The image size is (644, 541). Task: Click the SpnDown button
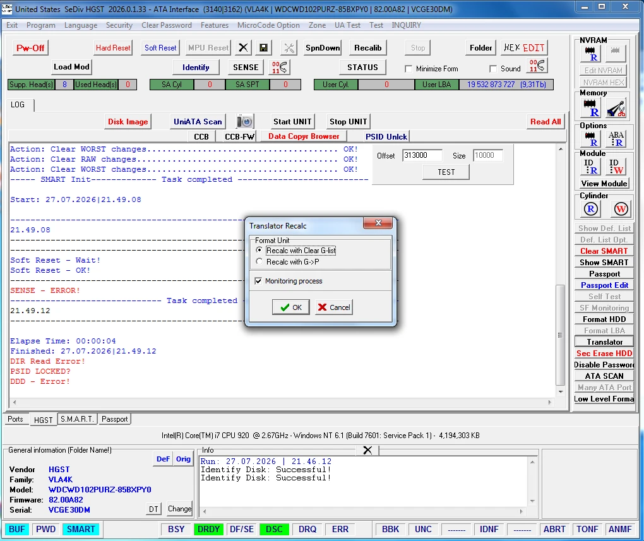[x=323, y=47]
